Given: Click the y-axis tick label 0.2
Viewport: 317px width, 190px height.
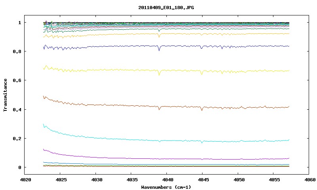Looking at the screenshot, I should point(17,139).
